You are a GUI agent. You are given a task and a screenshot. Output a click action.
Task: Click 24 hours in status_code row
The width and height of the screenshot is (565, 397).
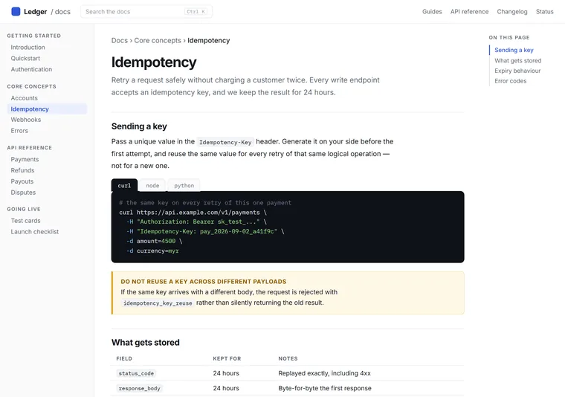pyautogui.click(x=226, y=373)
